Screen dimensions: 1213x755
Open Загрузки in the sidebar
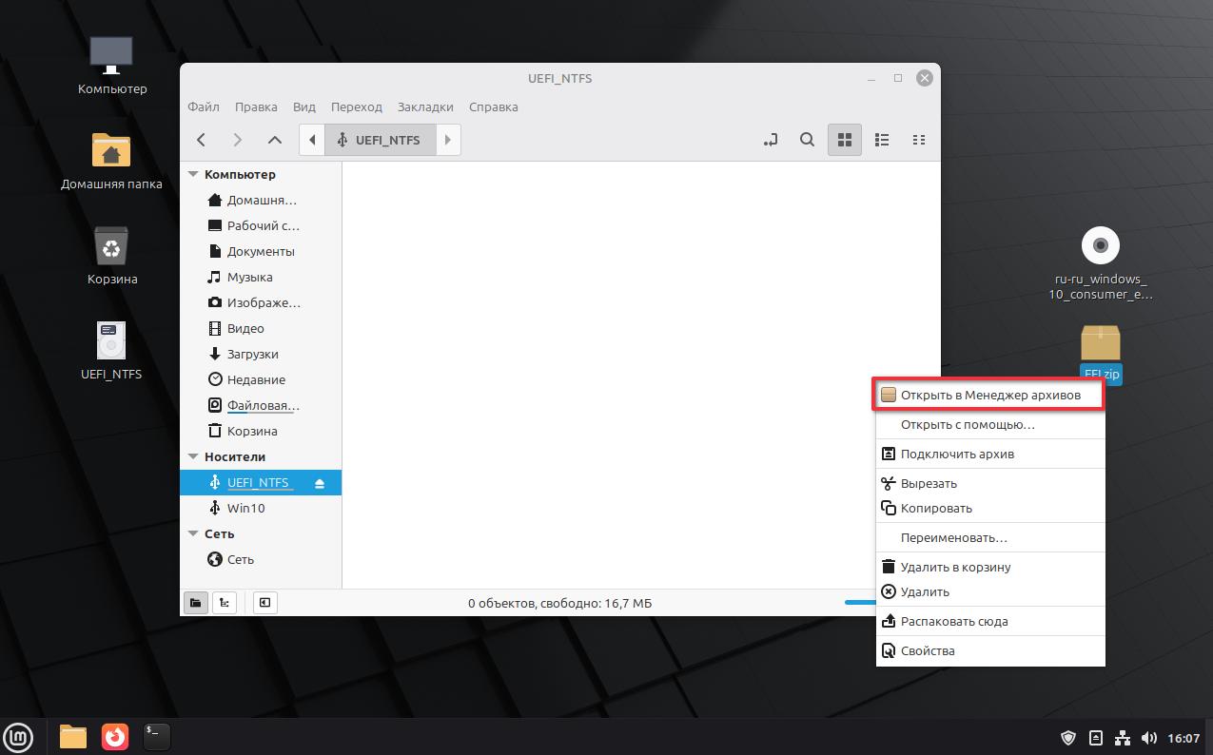click(x=261, y=354)
